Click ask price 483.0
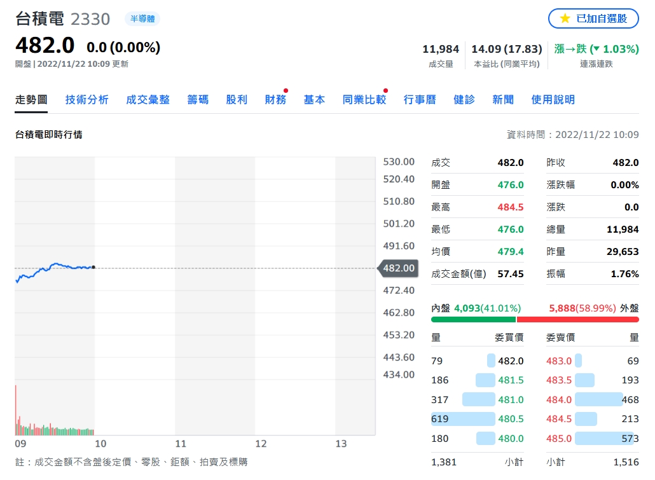Image resolution: width=655 pixels, height=480 pixels. 559,360
